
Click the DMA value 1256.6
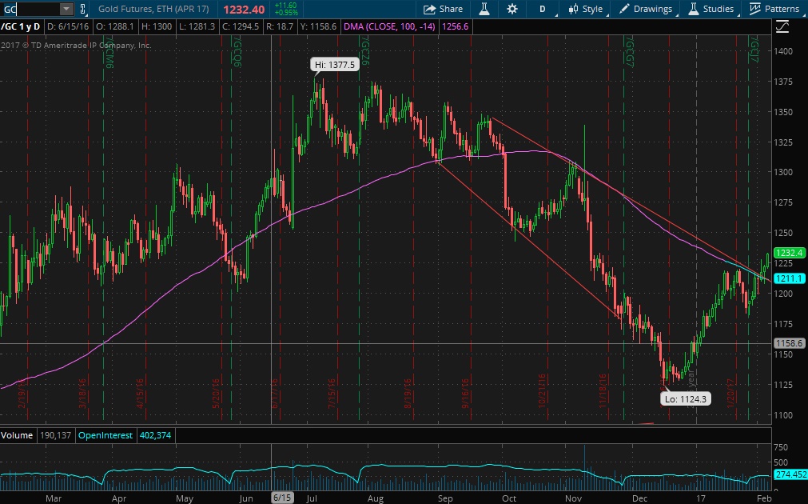456,26
